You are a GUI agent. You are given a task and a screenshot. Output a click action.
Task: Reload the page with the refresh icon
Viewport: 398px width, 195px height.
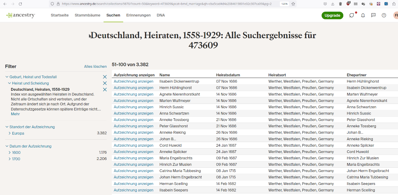click(21, 4)
